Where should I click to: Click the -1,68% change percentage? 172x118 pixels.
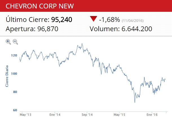(x=110, y=20)
